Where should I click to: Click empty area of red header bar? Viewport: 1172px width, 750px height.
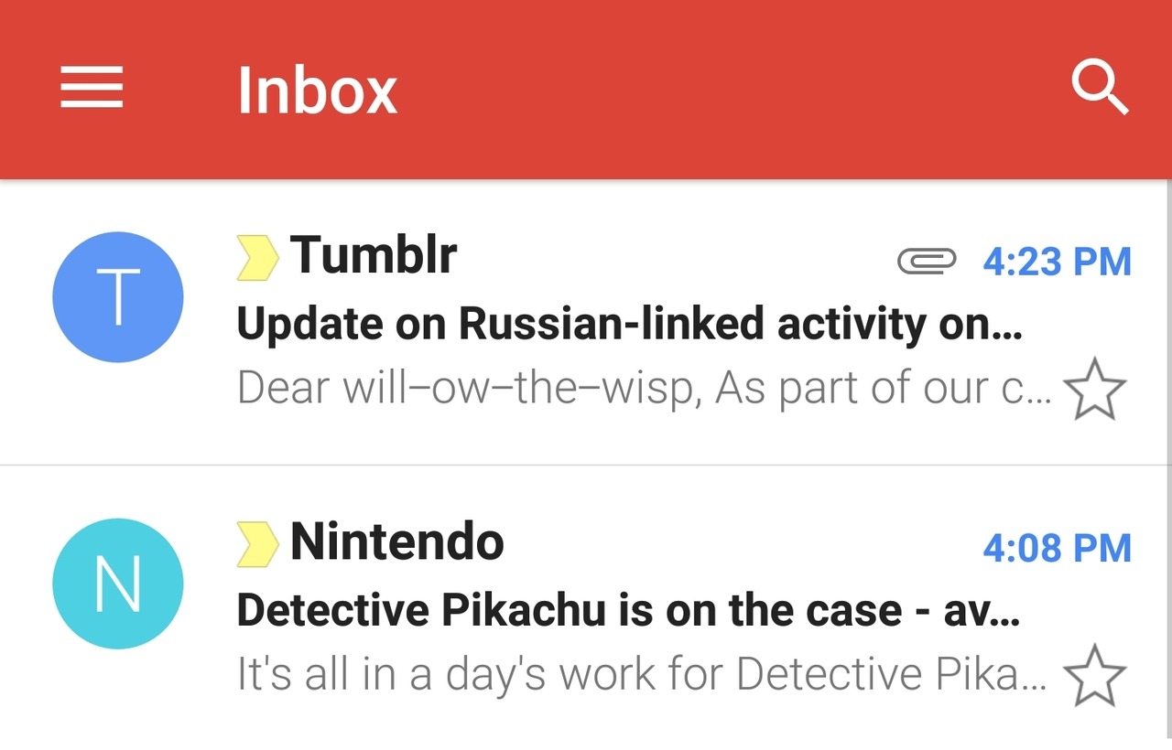click(732, 89)
